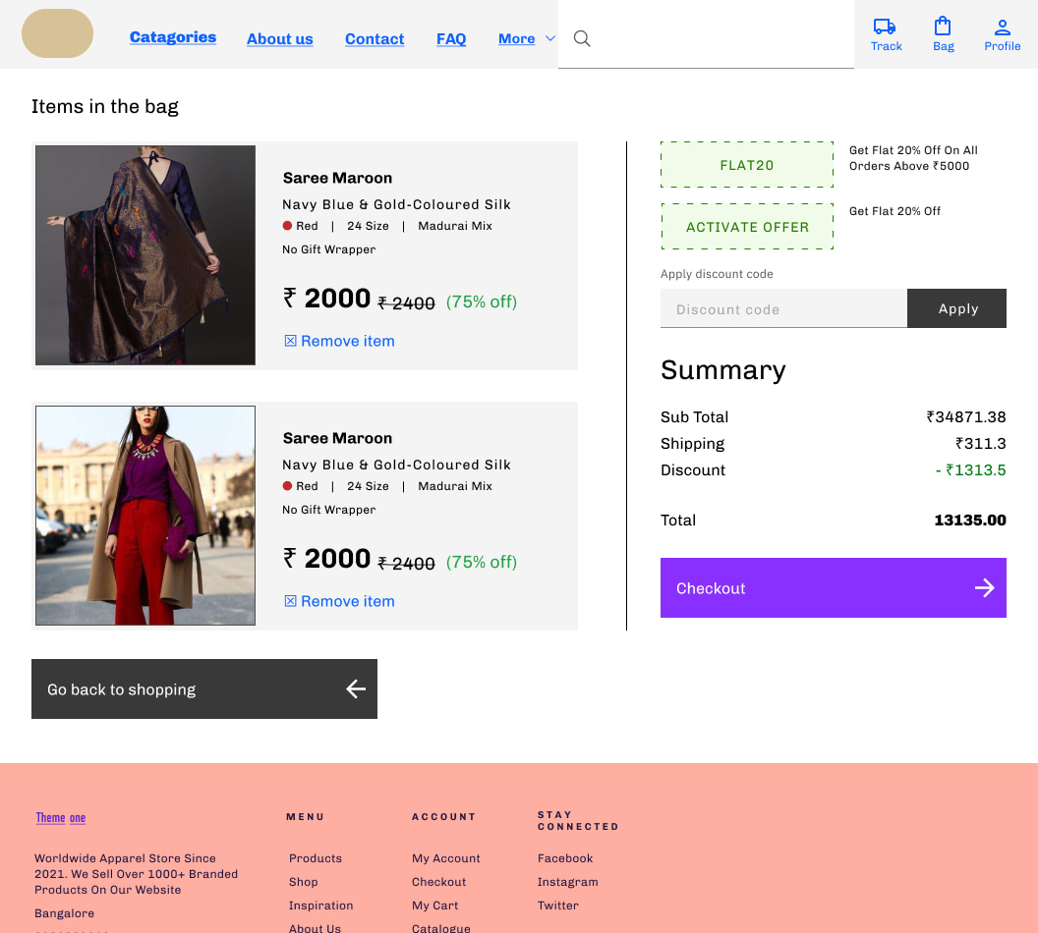Click Sub Total value ₹34871.38
The height and width of the screenshot is (933, 1038).
[966, 417]
